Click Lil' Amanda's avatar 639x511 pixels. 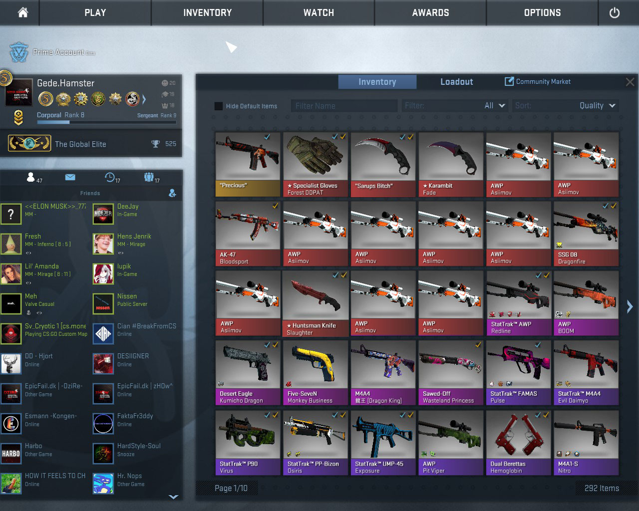pyautogui.click(x=11, y=273)
